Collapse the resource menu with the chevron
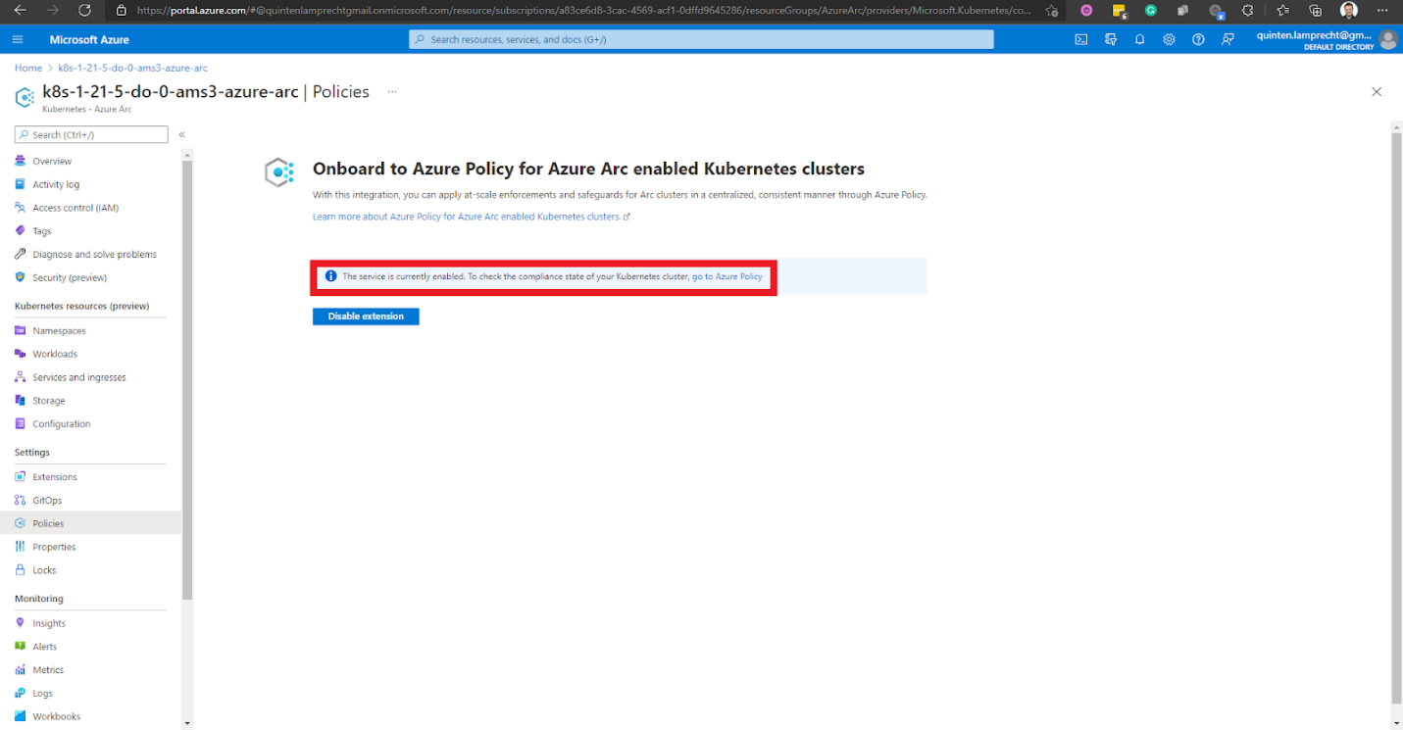Viewport: 1403px width, 730px height. 181,135
